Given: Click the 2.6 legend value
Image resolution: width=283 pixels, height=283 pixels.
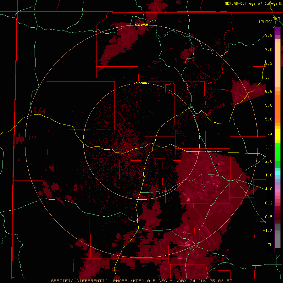Looking at the screenshot, I should 269,161.
